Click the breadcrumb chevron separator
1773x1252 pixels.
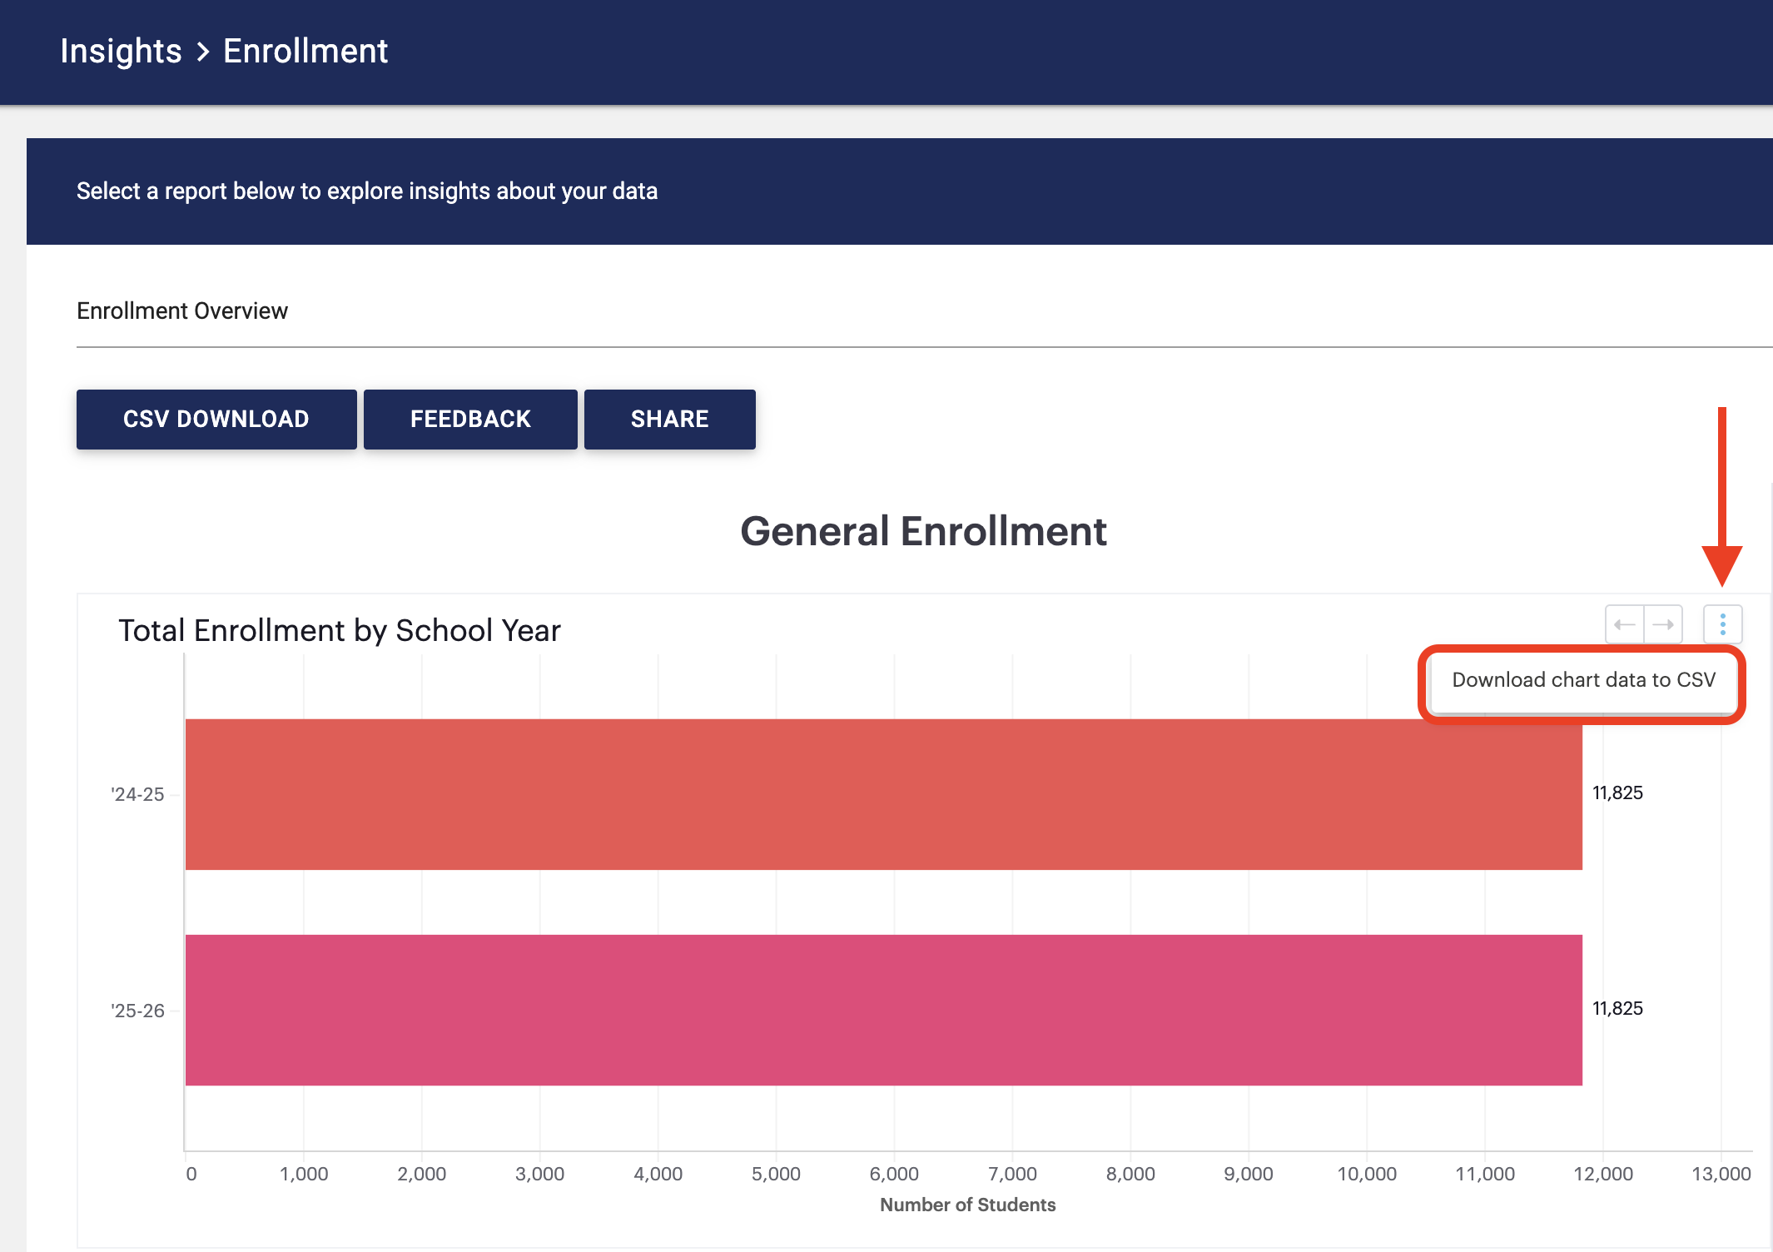pos(203,52)
